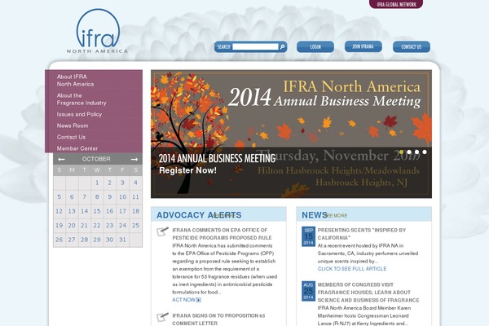Open Members of Congress Visit Fragrance Houses article
489x326 pixels.
[x=368, y=293]
